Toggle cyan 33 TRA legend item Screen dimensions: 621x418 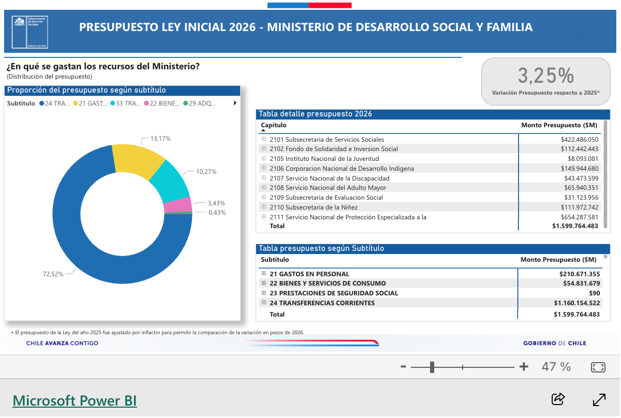tap(128, 103)
